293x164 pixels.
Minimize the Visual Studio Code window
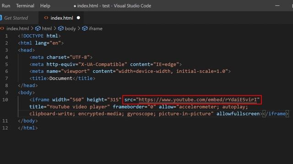[x=277, y=6]
